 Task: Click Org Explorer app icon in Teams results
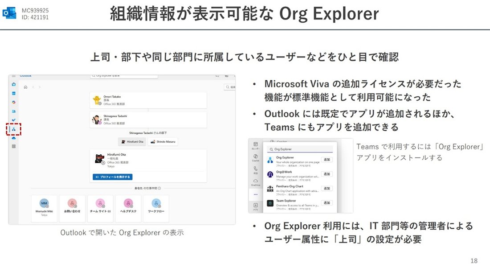[x=270, y=160]
